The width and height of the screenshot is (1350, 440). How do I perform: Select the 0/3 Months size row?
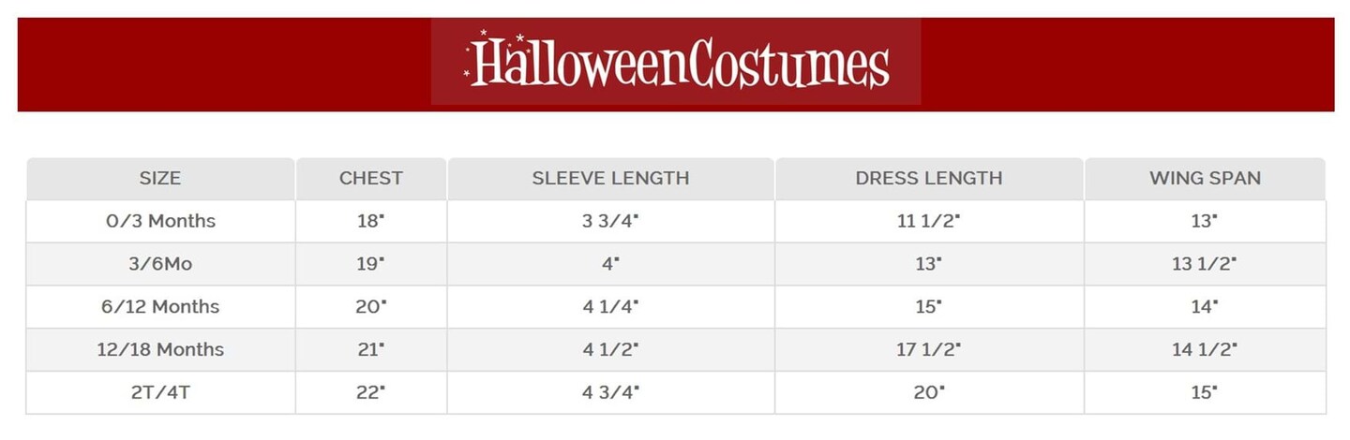click(x=160, y=222)
